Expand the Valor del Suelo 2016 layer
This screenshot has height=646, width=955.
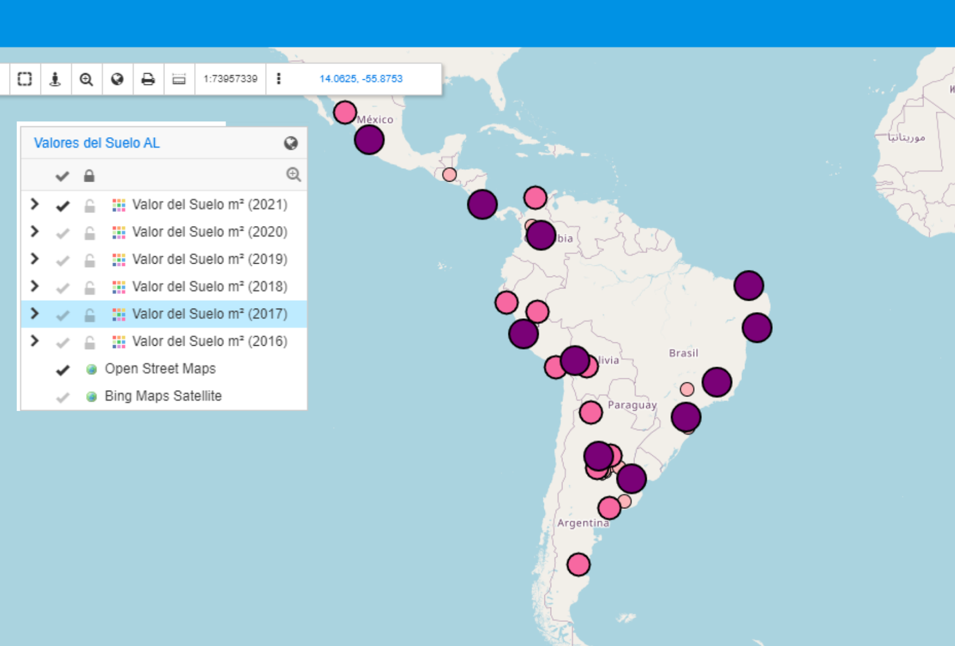click(35, 341)
